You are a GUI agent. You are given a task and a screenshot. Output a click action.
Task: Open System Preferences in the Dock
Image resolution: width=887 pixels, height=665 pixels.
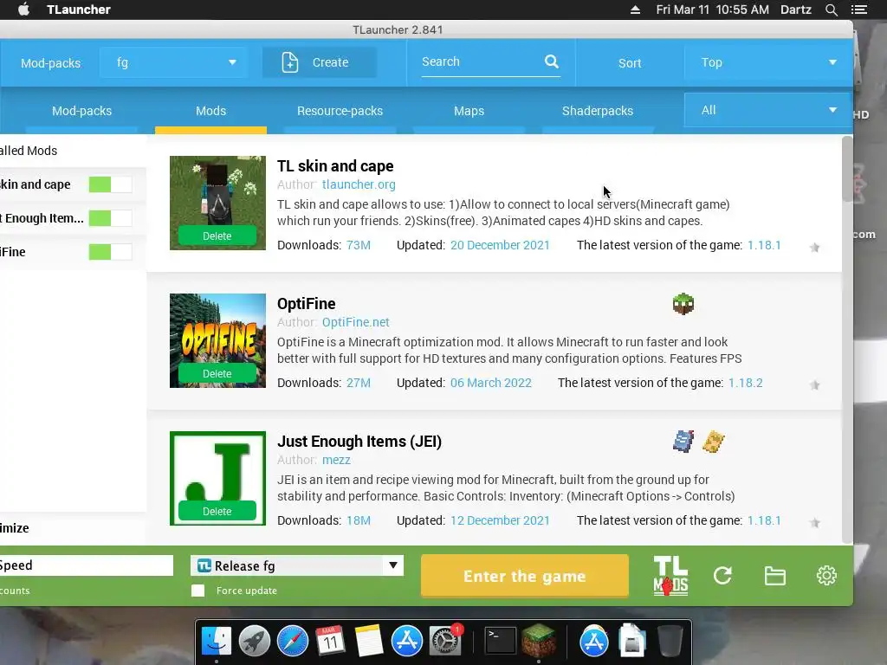click(446, 642)
